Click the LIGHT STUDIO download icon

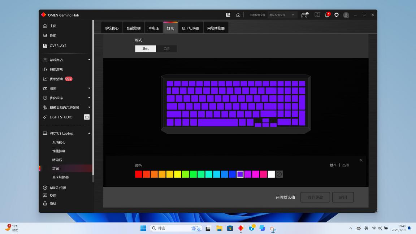pos(87,117)
